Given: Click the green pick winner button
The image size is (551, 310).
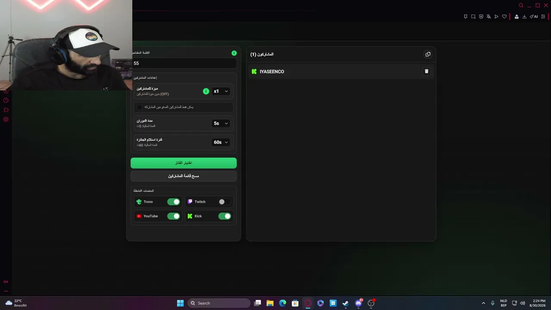Looking at the screenshot, I should tap(183, 163).
